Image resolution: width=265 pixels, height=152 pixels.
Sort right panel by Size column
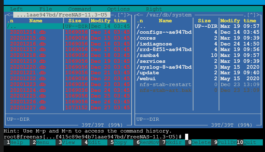click(204, 21)
